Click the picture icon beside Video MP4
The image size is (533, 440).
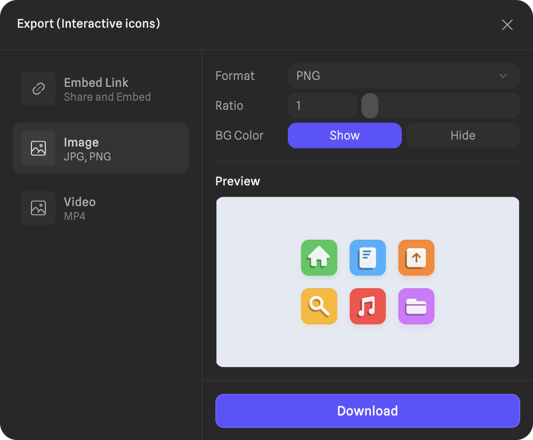click(x=38, y=208)
